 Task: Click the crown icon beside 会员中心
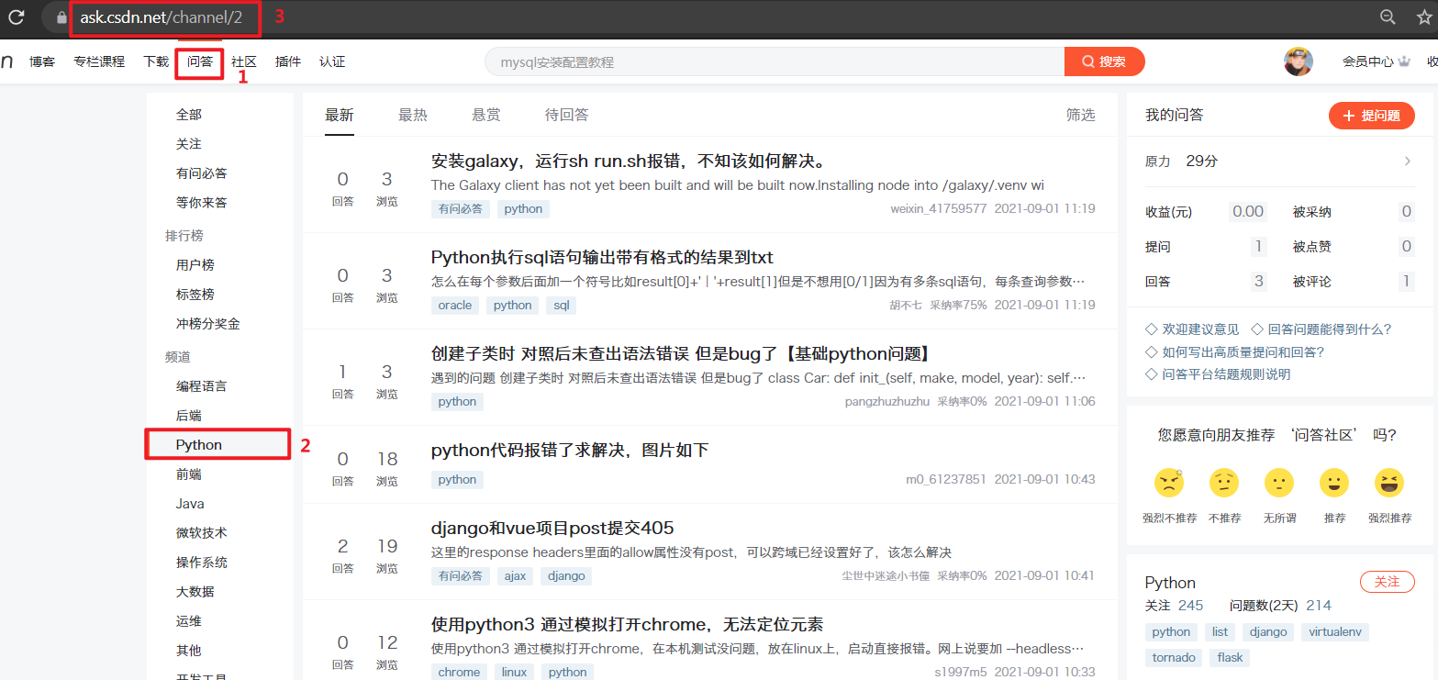1404,61
